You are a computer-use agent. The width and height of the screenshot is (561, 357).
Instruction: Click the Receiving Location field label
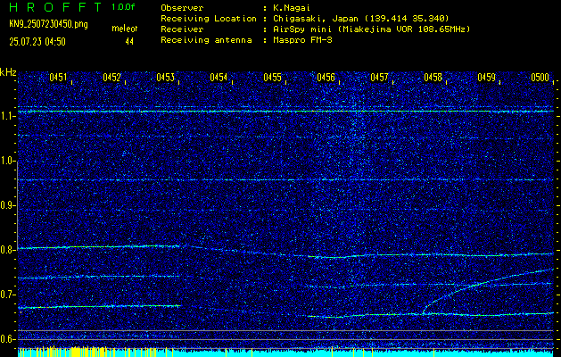(209, 19)
